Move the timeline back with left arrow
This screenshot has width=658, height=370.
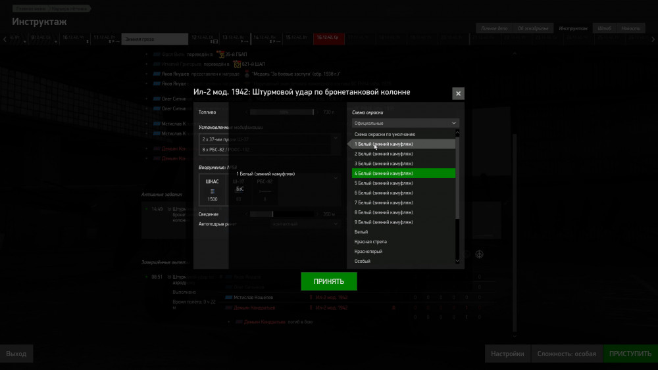pos(5,39)
